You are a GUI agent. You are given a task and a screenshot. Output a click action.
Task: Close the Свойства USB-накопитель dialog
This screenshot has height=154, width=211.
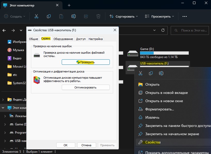click(x=115, y=30)
